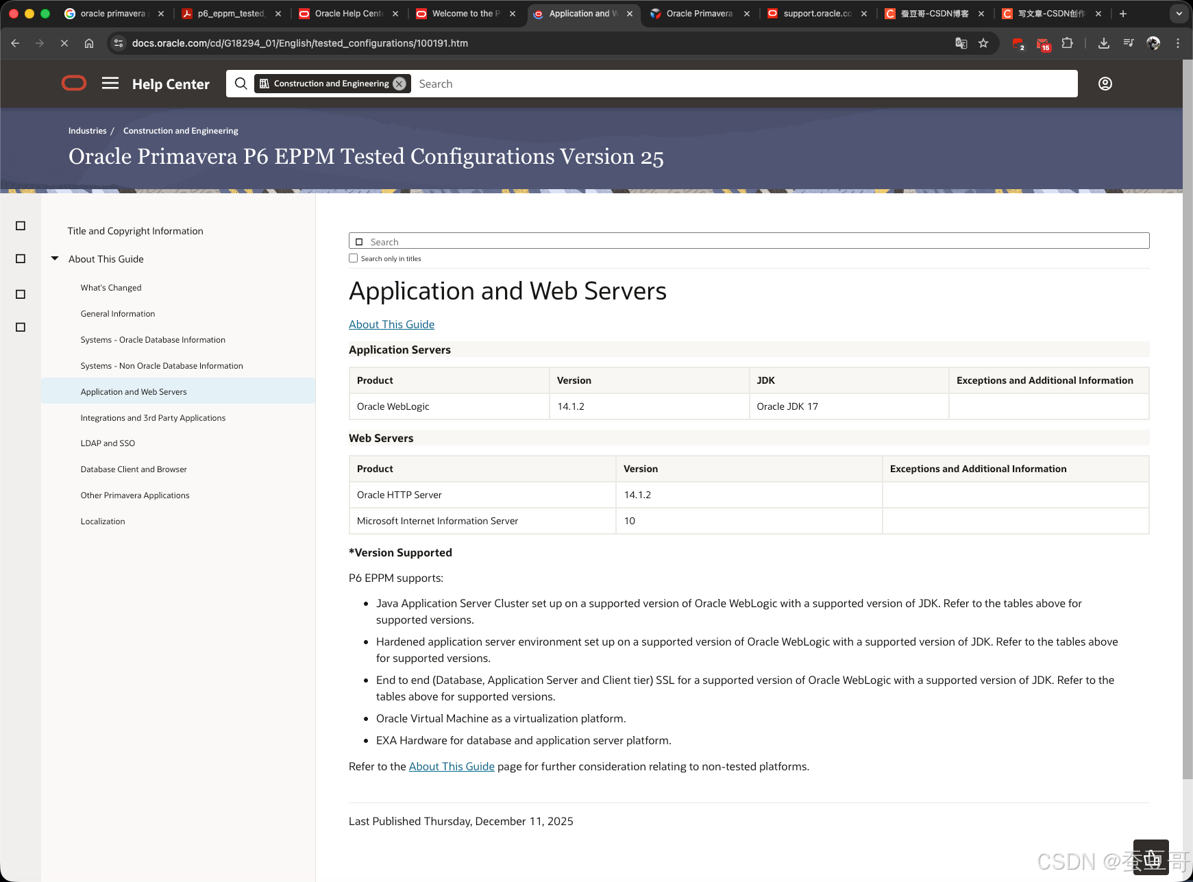Click the small square icon beside What's Changed
1193x882 pixels.
(21, 295)
